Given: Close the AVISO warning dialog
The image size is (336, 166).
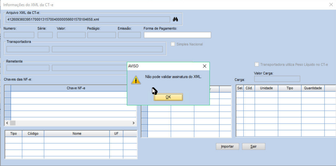Looking at the screenshot, I should [205, 66].
